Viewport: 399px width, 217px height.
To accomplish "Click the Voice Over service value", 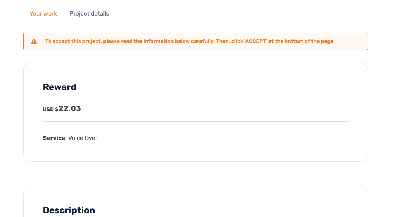I will (83, 138).
